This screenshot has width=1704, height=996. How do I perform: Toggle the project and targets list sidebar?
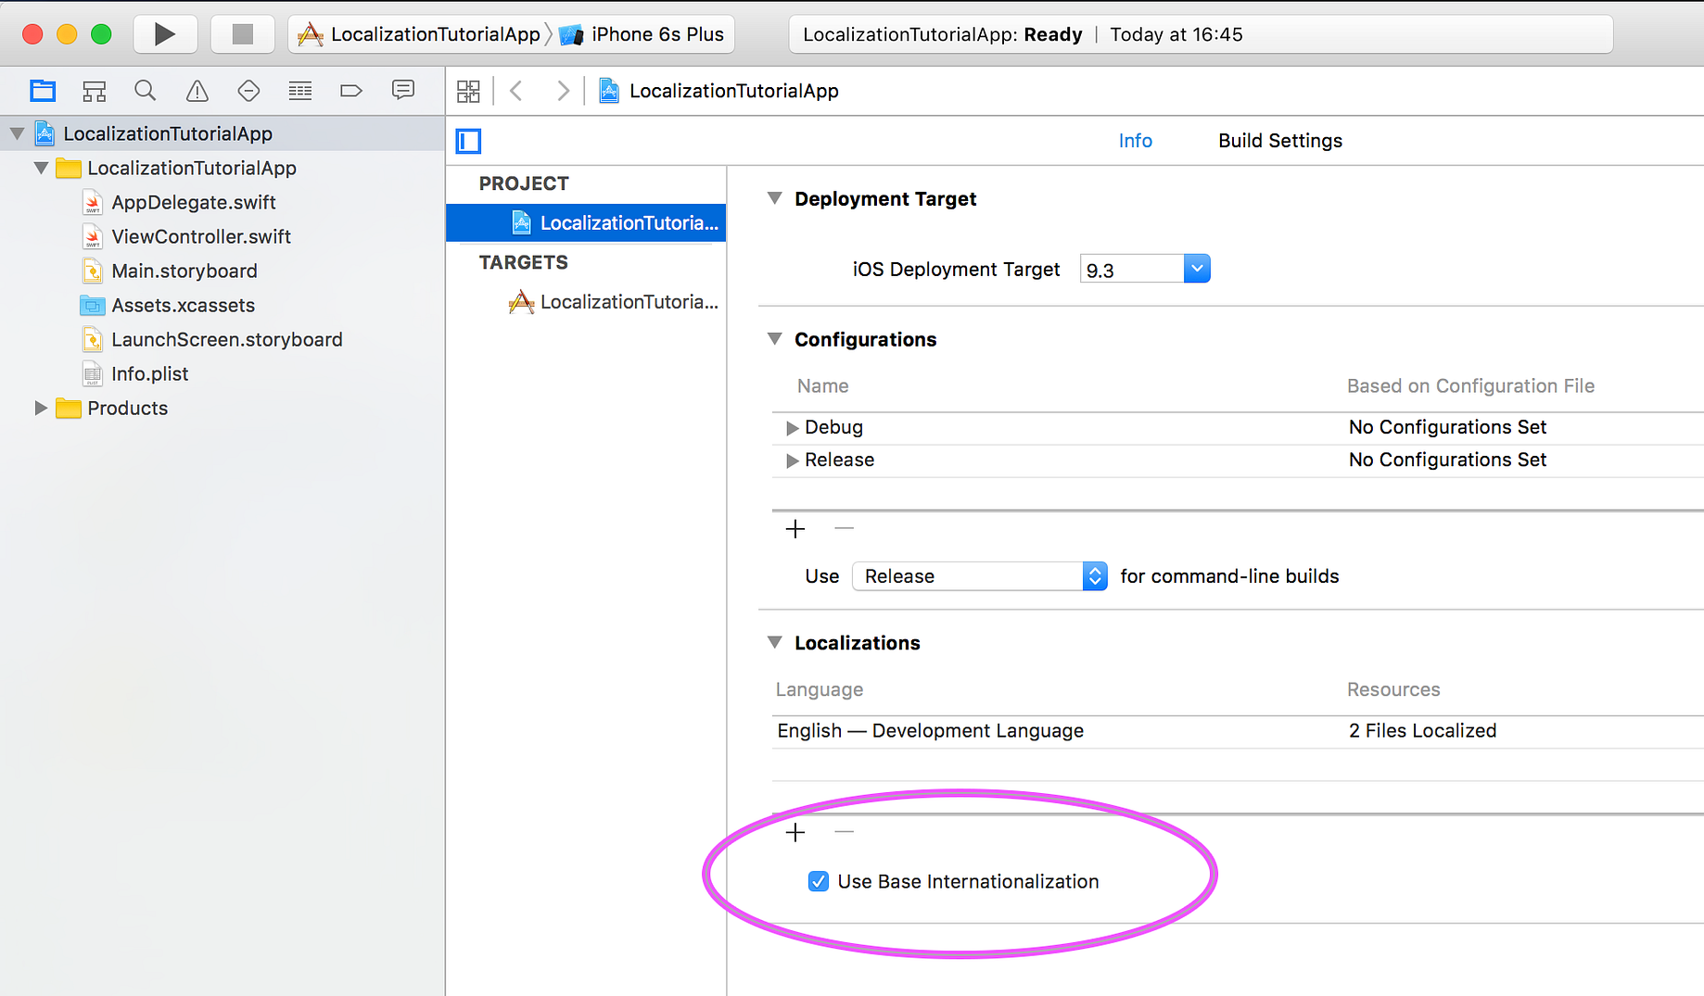pos(468,141)
